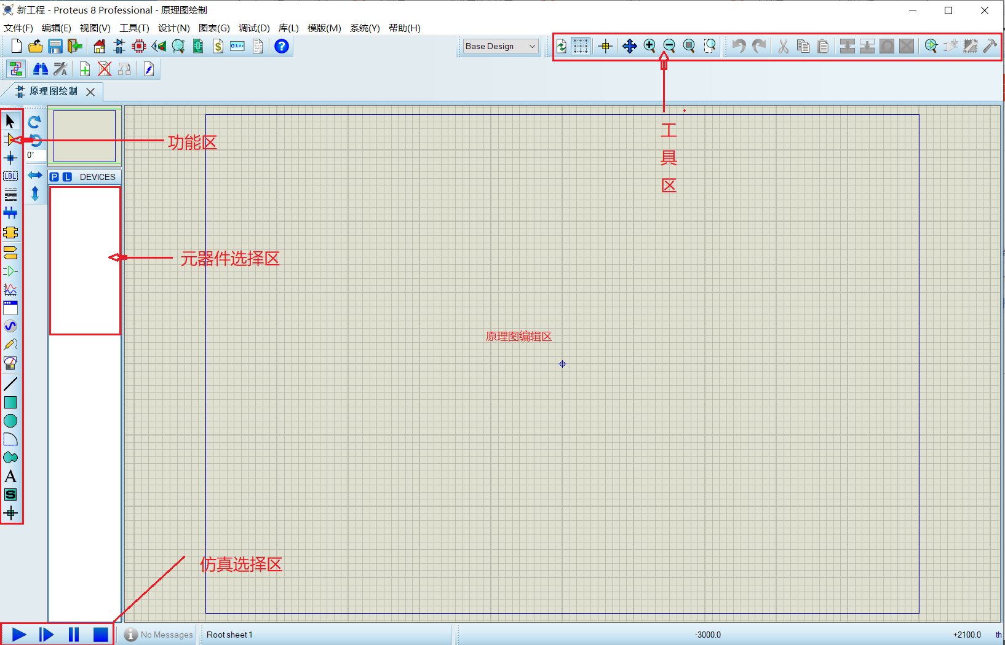Screen dimensions: 1005x645
Task: Start simulation with Play button
Action: (x=19, y=635)
